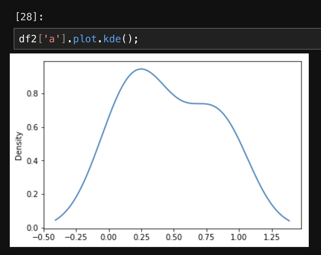Click the 'a' string in the code
321x255 pixels.
coord(52,39)
